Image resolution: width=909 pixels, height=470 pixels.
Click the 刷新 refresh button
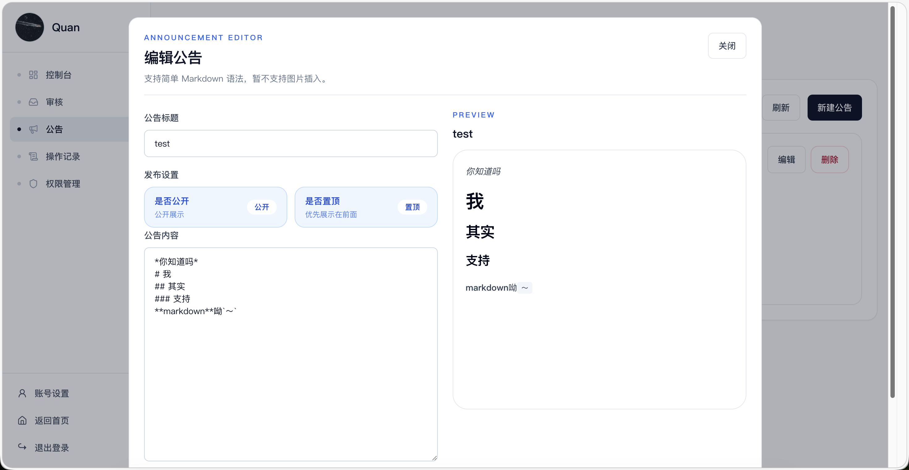pyautogui.click(x=781, y=108)
